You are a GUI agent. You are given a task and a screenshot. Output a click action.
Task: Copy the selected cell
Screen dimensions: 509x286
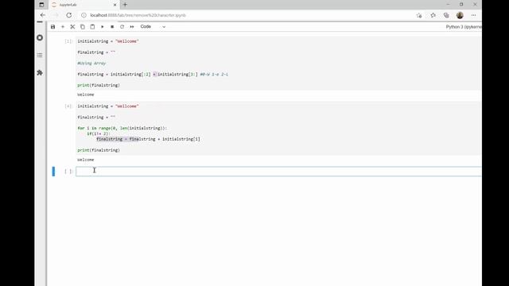pyautogui.click(x=83, y=26)
